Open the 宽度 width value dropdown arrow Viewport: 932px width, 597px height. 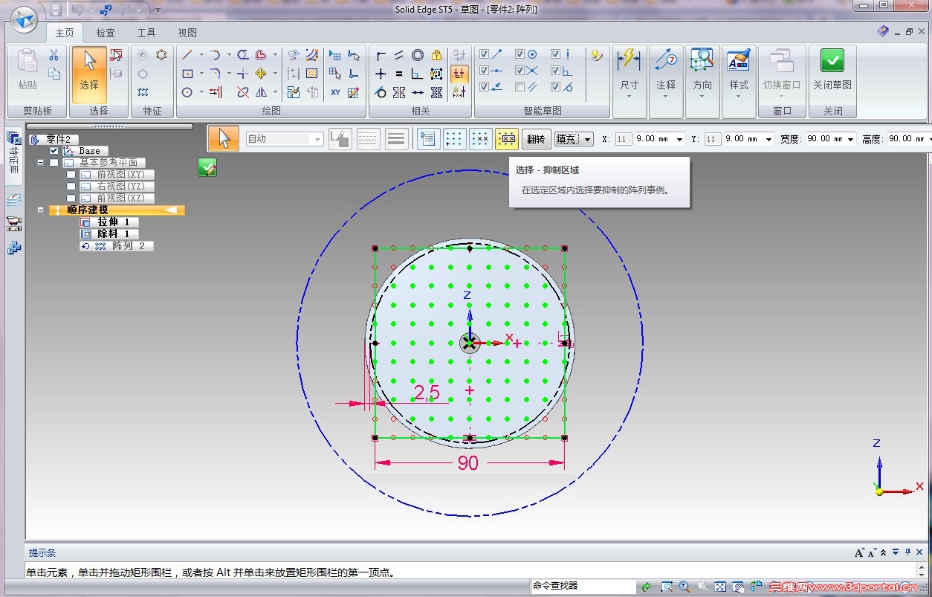pyautogui.click(x=850, y=139)
